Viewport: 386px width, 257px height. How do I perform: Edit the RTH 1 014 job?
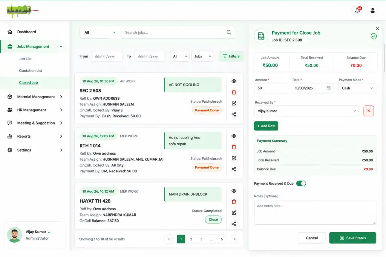pos(234,158)
